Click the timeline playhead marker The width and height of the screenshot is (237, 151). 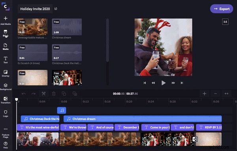click(17, 99)
